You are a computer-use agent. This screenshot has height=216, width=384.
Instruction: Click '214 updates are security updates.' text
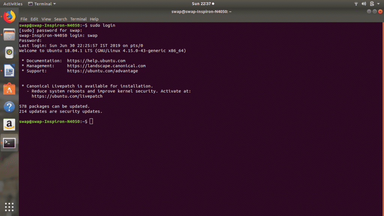click(61, 111)
